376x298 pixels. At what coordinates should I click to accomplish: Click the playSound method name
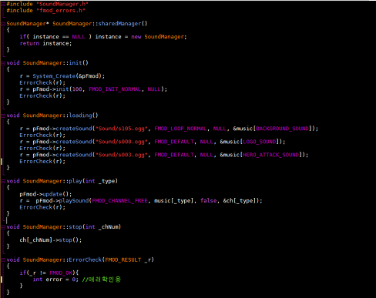tap(74, 201)
